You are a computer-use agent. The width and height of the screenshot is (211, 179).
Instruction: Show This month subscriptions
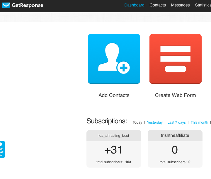199,122
